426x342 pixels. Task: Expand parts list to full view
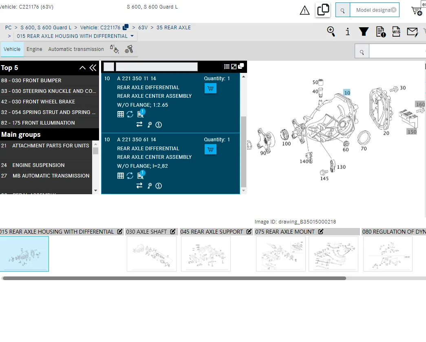click(x=234, y=66)
